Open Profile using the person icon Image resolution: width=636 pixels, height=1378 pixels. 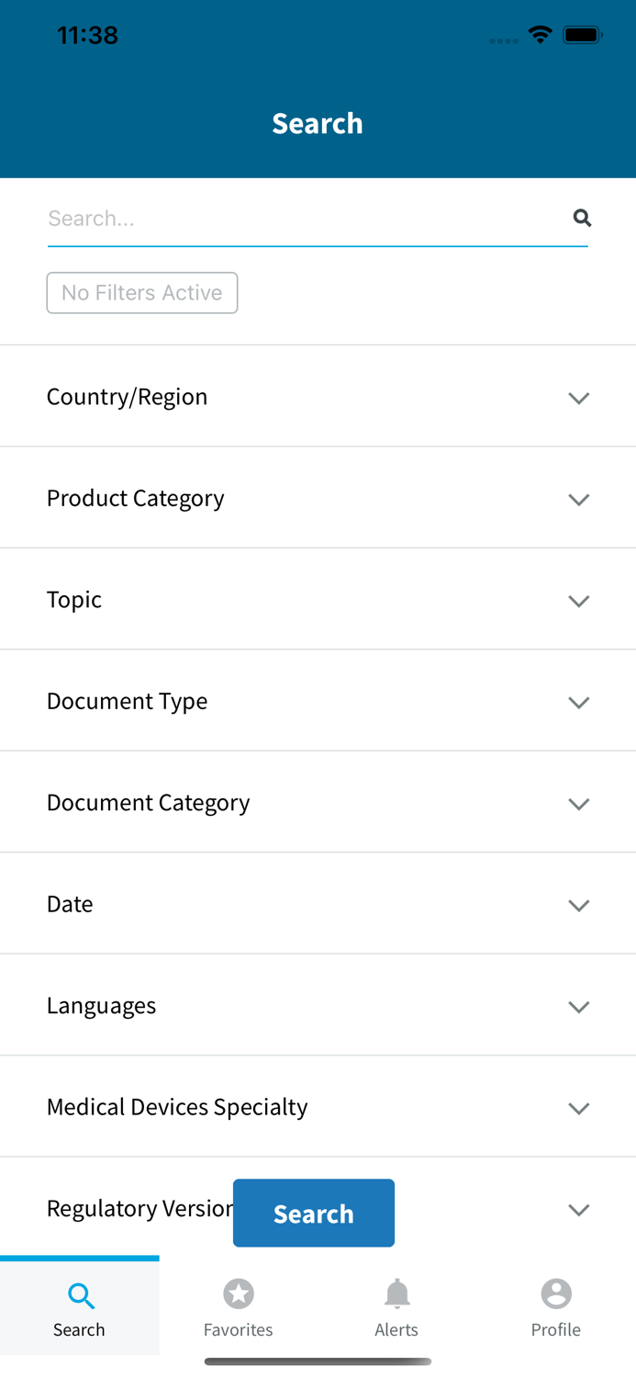pyautogui.click(x=556, y=1293)
